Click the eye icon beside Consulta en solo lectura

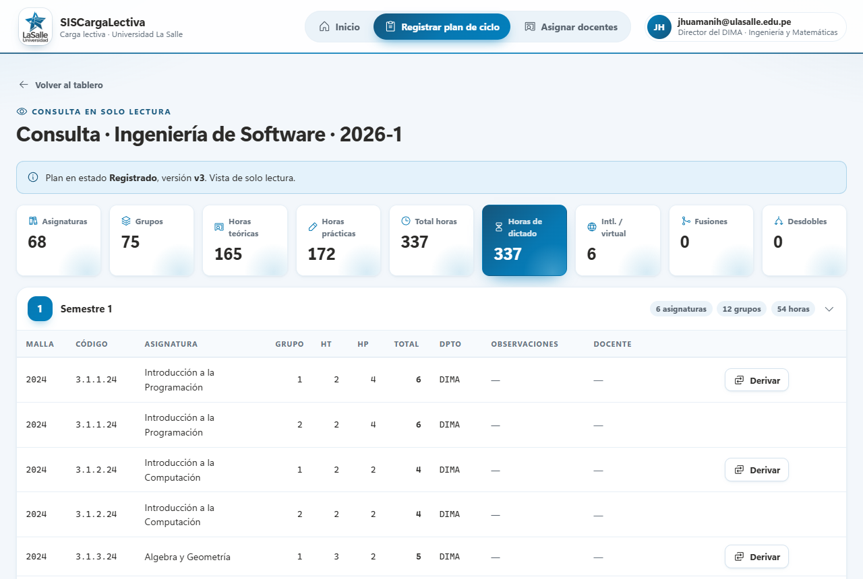coord(22,112)
